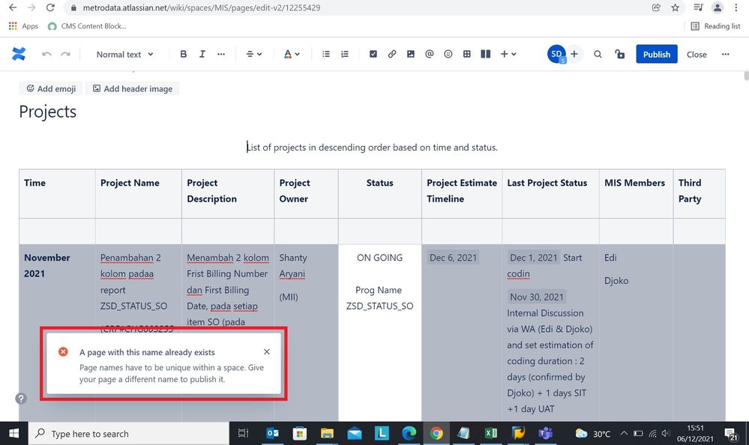Publish the page
This screenshot has height=445, width=749.
[656, 54]
